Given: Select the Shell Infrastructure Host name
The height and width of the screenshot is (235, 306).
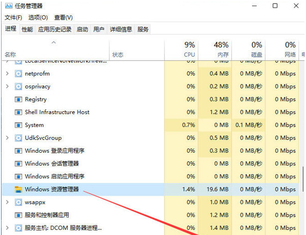Looking at the screenshot, I should click(57, 112).
